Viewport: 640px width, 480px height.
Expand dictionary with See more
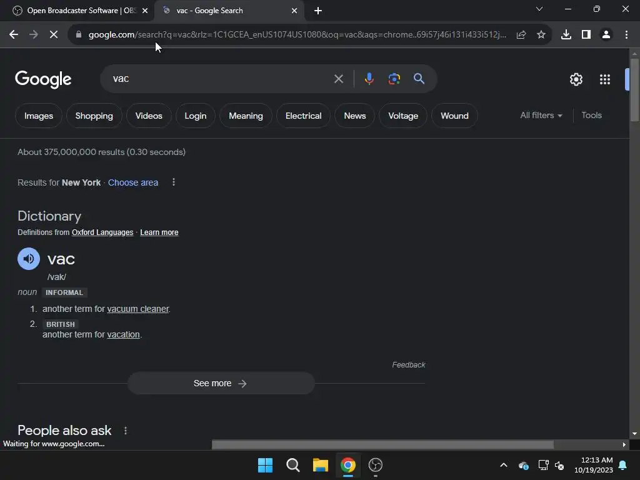221,383
